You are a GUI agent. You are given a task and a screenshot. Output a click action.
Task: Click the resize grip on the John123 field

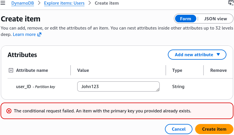[158, 90]
